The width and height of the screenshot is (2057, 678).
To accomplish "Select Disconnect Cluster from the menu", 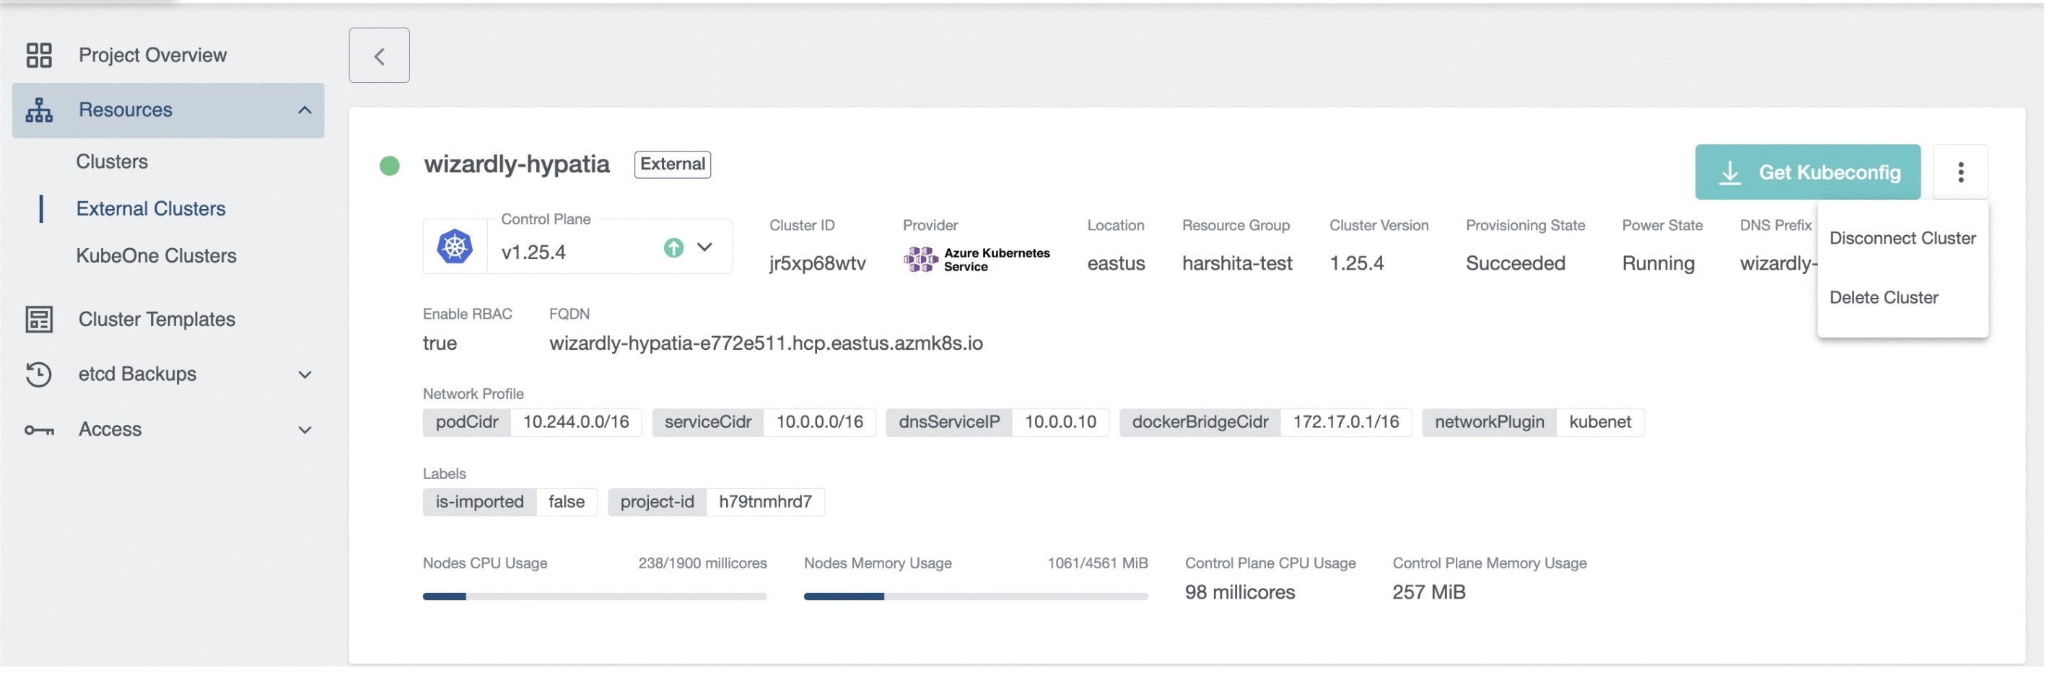I will coord(1902,238).
